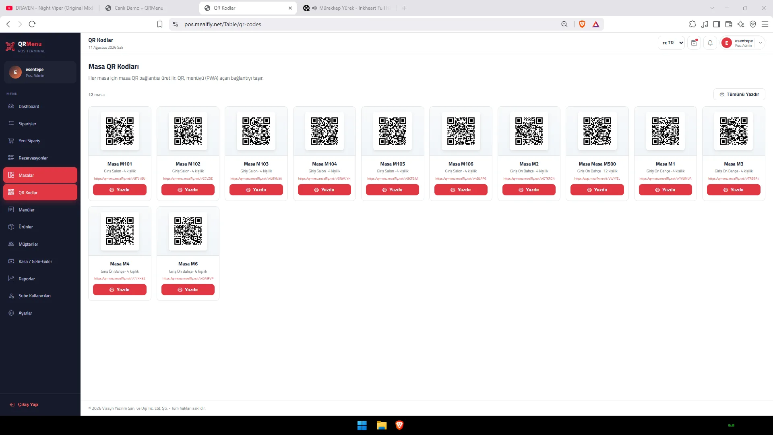Click Yazdır under Masa M6
773x435 pixels.
[188, 290]
